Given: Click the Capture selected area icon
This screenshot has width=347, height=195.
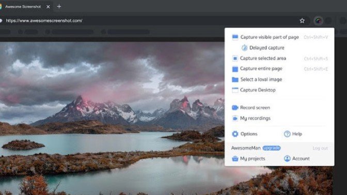Looking at the screenshot, I should (235, 58).
